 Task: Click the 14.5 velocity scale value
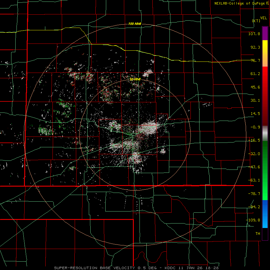pos(255,114)
